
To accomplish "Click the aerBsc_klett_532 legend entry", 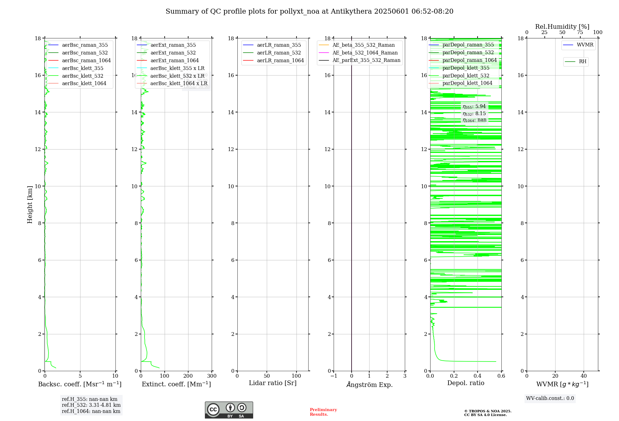I will [x=82, y=76].
